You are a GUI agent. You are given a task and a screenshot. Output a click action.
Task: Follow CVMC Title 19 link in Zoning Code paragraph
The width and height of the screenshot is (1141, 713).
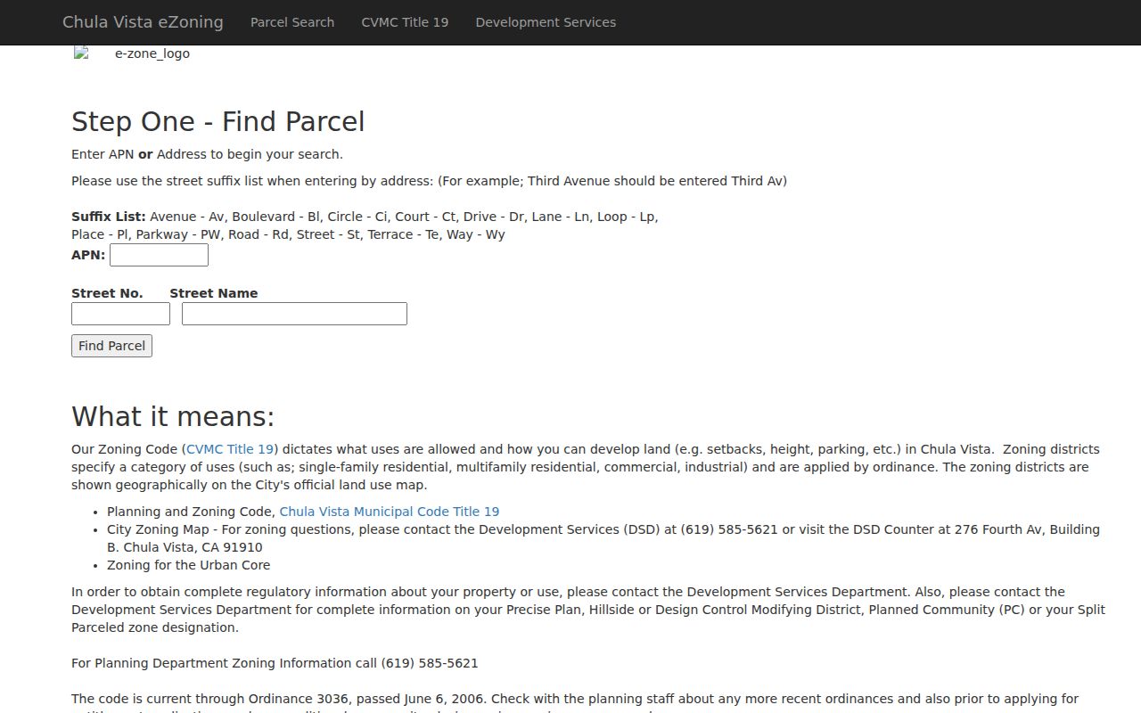pyautogui.click(x=230, y=449)
